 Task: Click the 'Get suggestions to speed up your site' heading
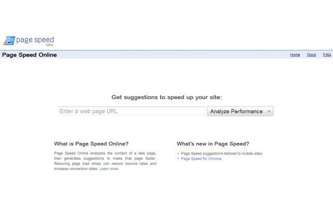(x=166, y=97)
